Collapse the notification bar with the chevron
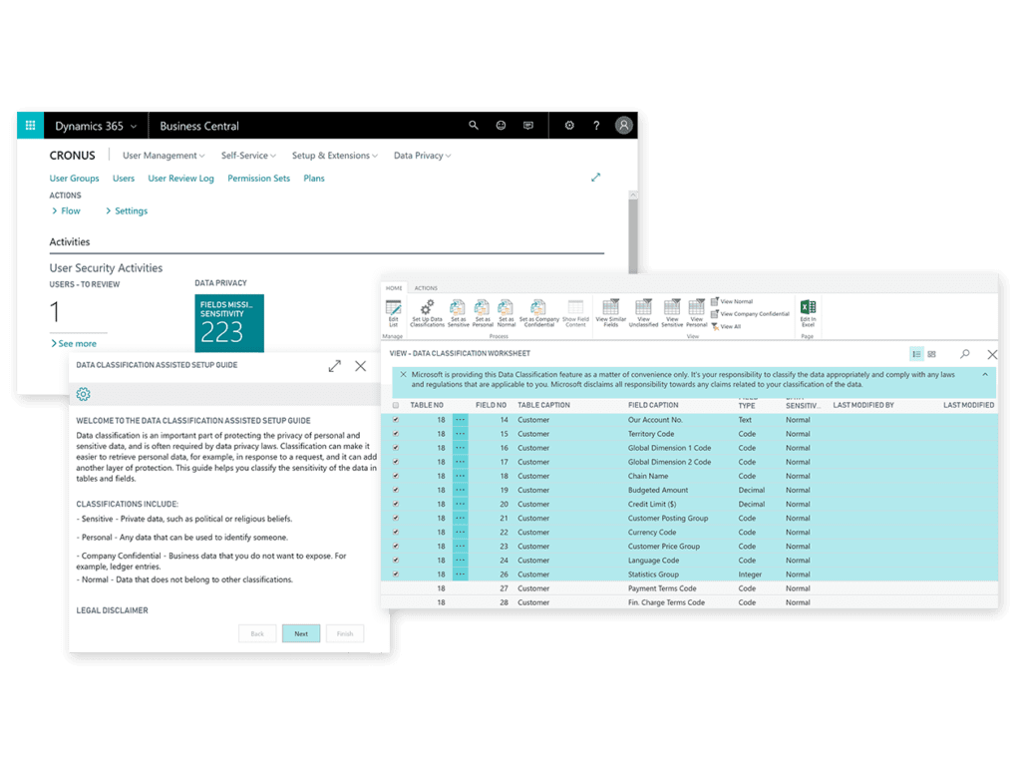Viewport: 1021px width, 765px height. pyautogui.click(x=984, y=375)
